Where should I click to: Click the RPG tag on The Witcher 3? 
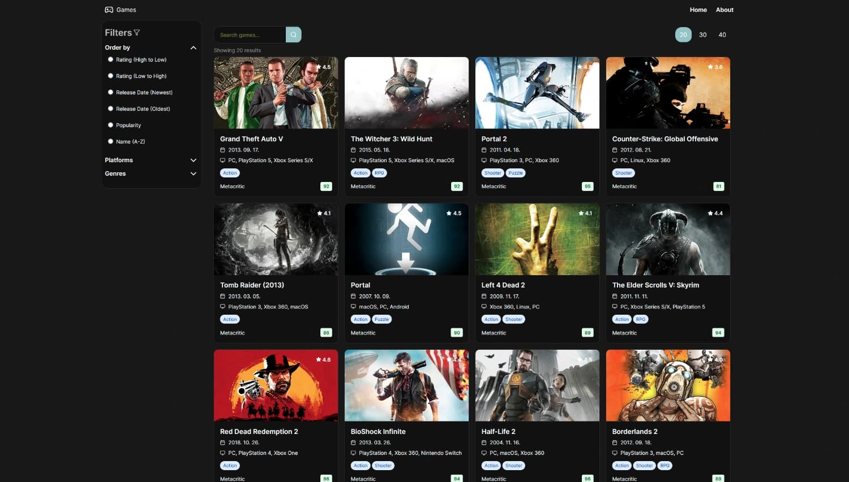[x=379, y=173]
